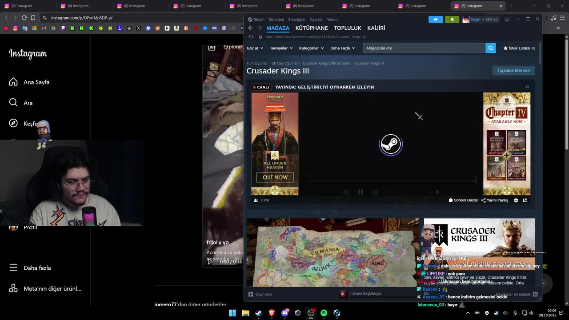Open Steam notifications bell
Viewport: 569px width, 320px height.
[452, 20]
